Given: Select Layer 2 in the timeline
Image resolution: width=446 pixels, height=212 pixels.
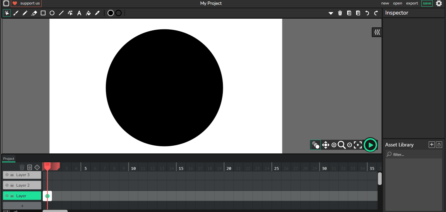Looking at the screenshot, I should tap(23, 185).
